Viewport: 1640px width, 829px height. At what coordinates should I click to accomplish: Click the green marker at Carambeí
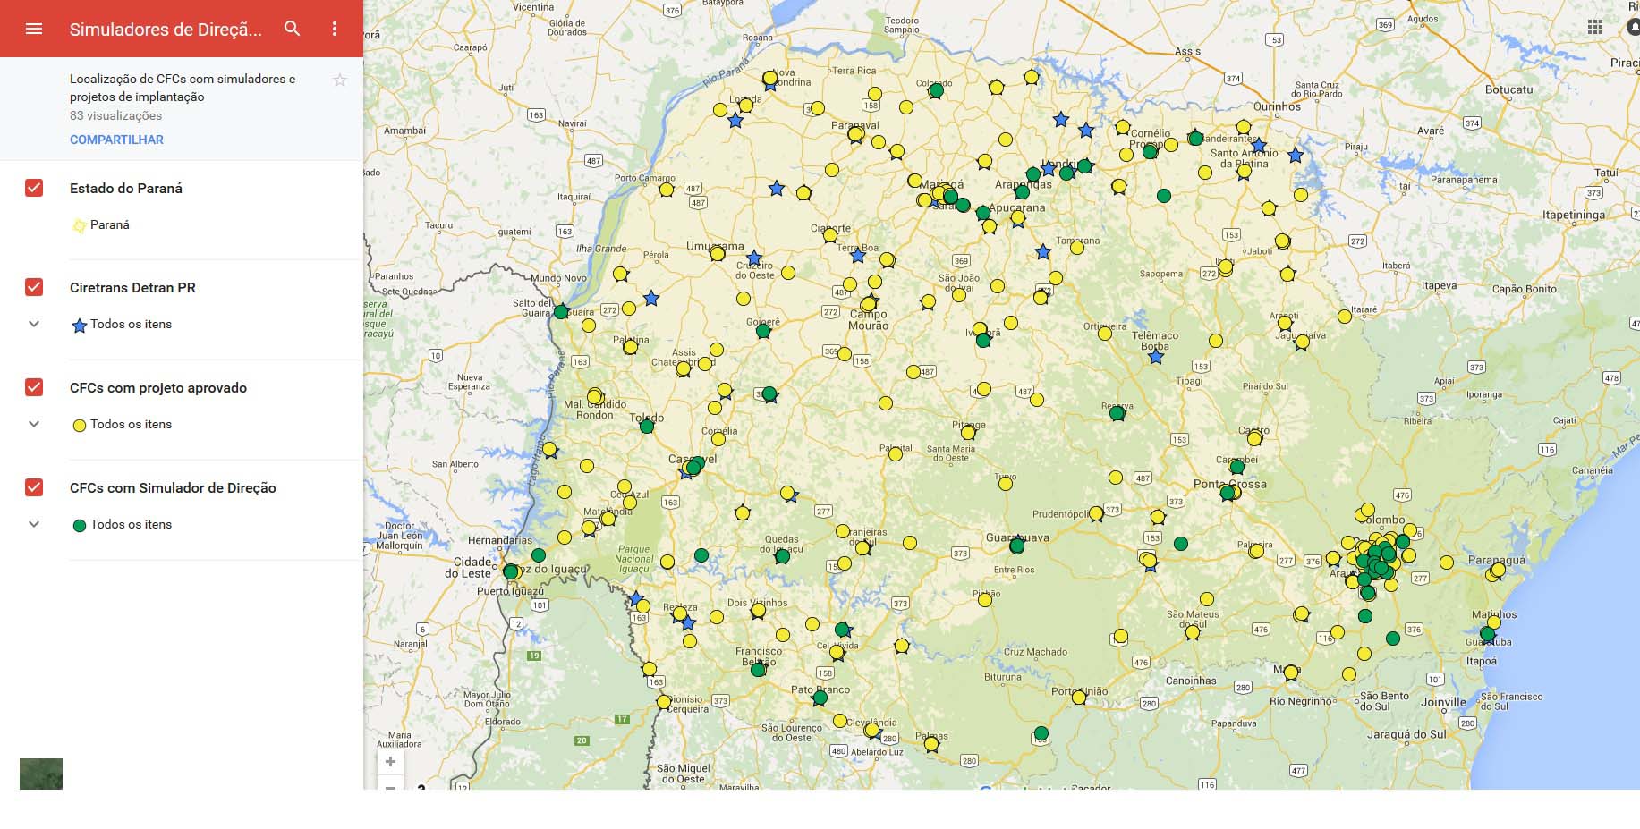[1236, 467]
